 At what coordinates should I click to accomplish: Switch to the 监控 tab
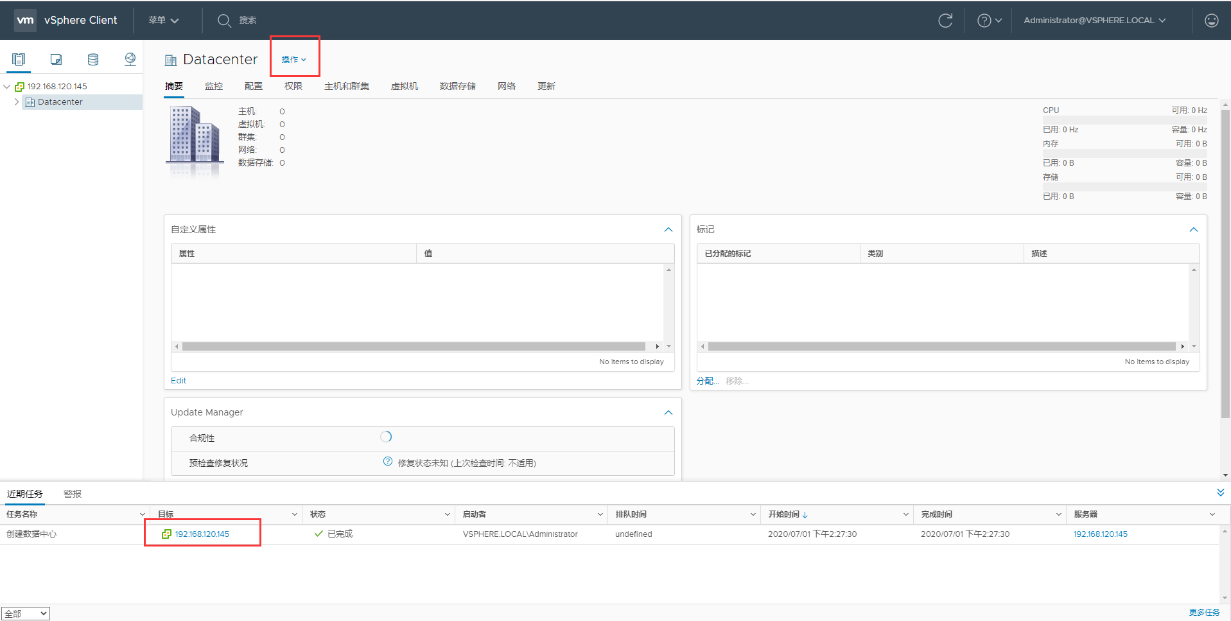point(214,85)
